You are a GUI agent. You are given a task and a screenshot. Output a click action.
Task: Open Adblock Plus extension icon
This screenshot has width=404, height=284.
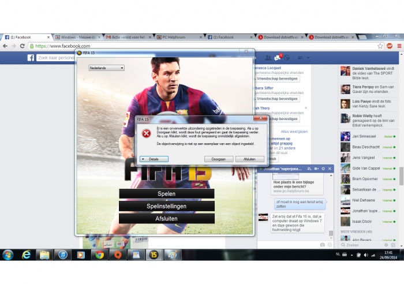[390, 46]
